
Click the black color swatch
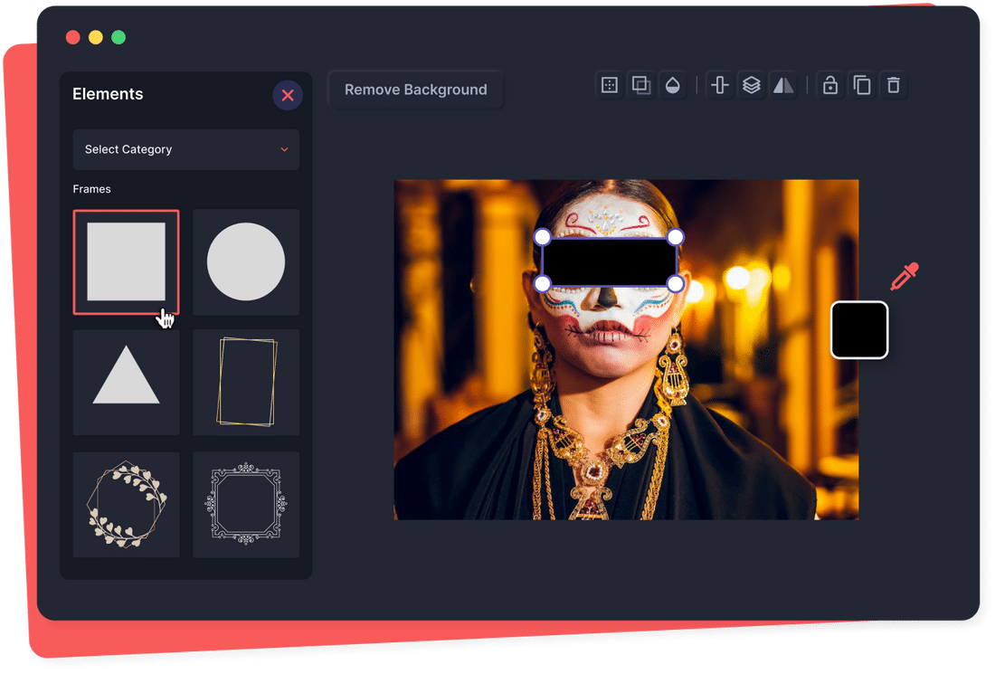858,330
